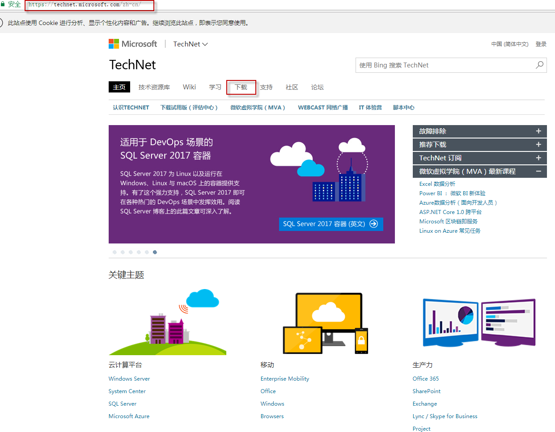This screenshot has width=555, height=432.
Task: Open the Project link
Action: (422, 429)
